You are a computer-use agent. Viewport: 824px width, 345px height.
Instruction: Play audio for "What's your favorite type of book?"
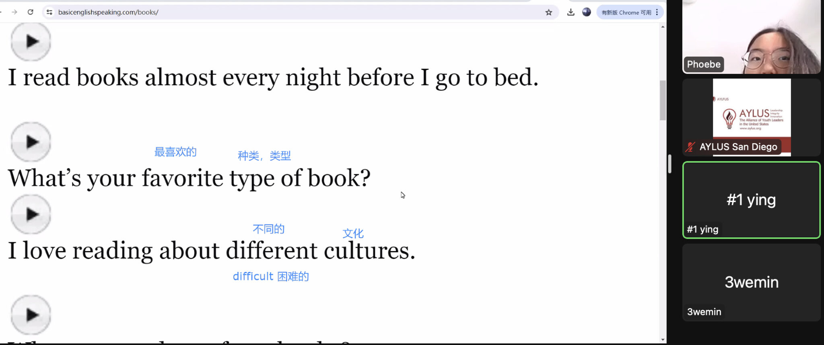(x=31, y=142)
